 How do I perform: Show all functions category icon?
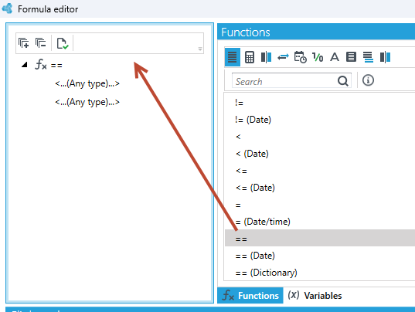[233, 57]
